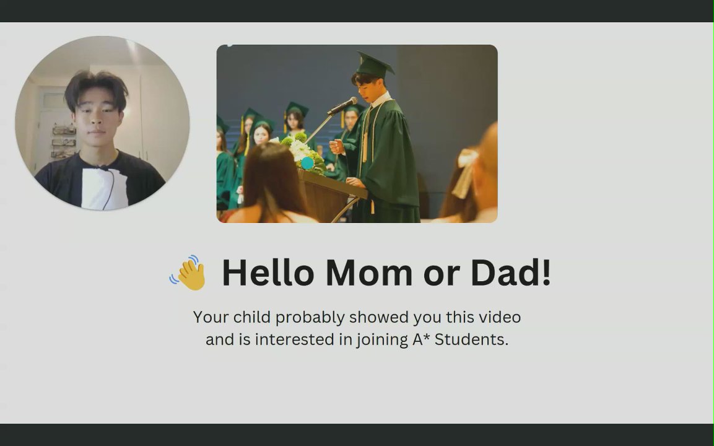Click the dark bar above the slide
The image size is (714, 446).
357,11
